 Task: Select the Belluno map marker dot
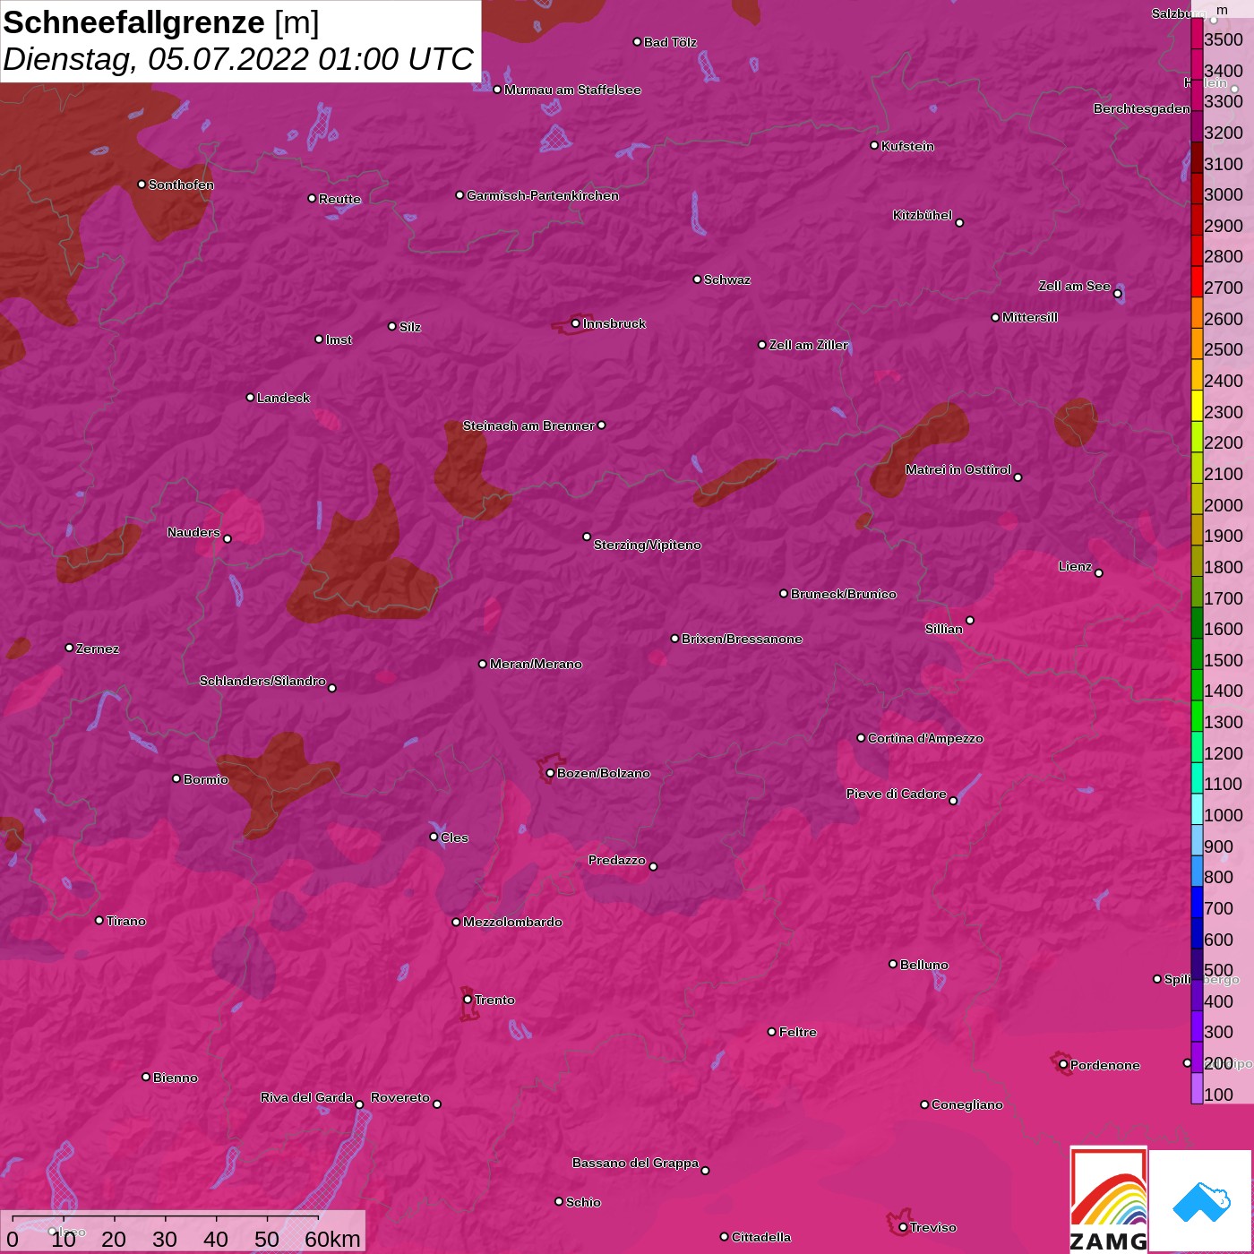point(892,964)
